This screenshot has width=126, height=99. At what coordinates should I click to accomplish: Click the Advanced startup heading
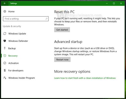pos(68,42)
